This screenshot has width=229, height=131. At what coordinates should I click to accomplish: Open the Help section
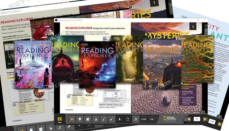[152, 119]
